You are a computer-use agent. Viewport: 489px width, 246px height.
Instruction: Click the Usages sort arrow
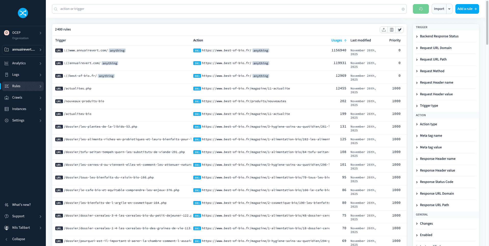click(x=345, y=40)
